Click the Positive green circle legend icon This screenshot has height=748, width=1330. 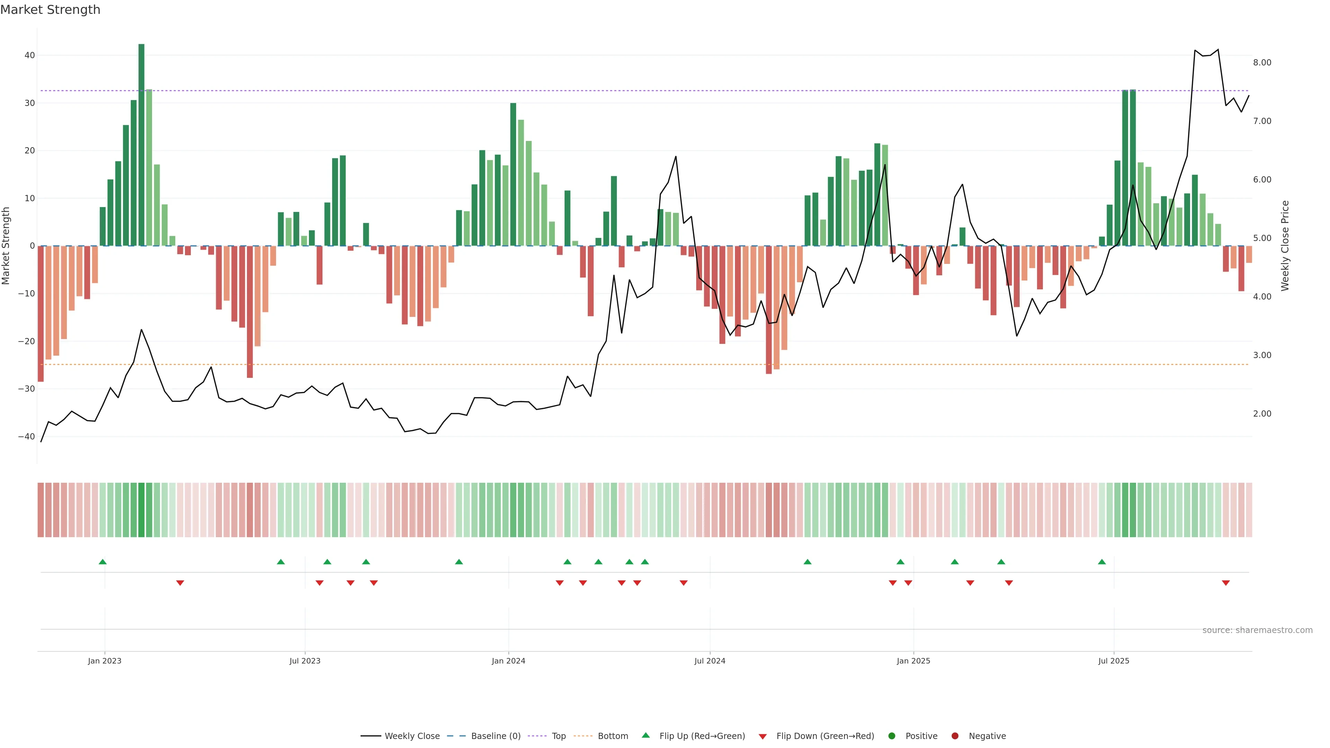892,736
